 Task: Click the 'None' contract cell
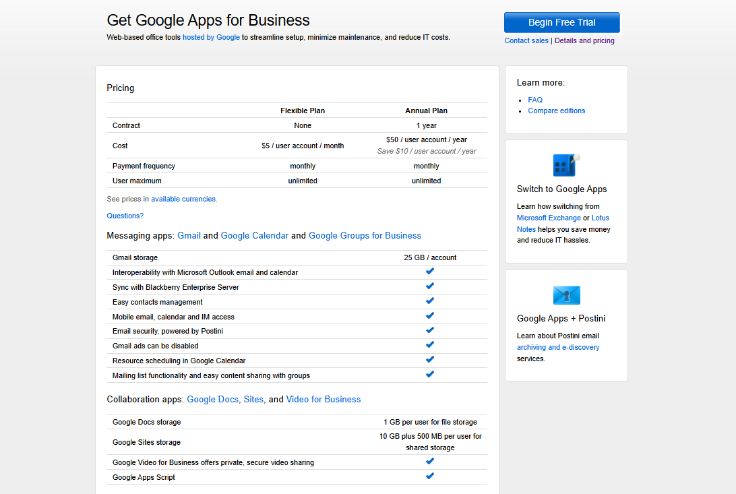303,126
